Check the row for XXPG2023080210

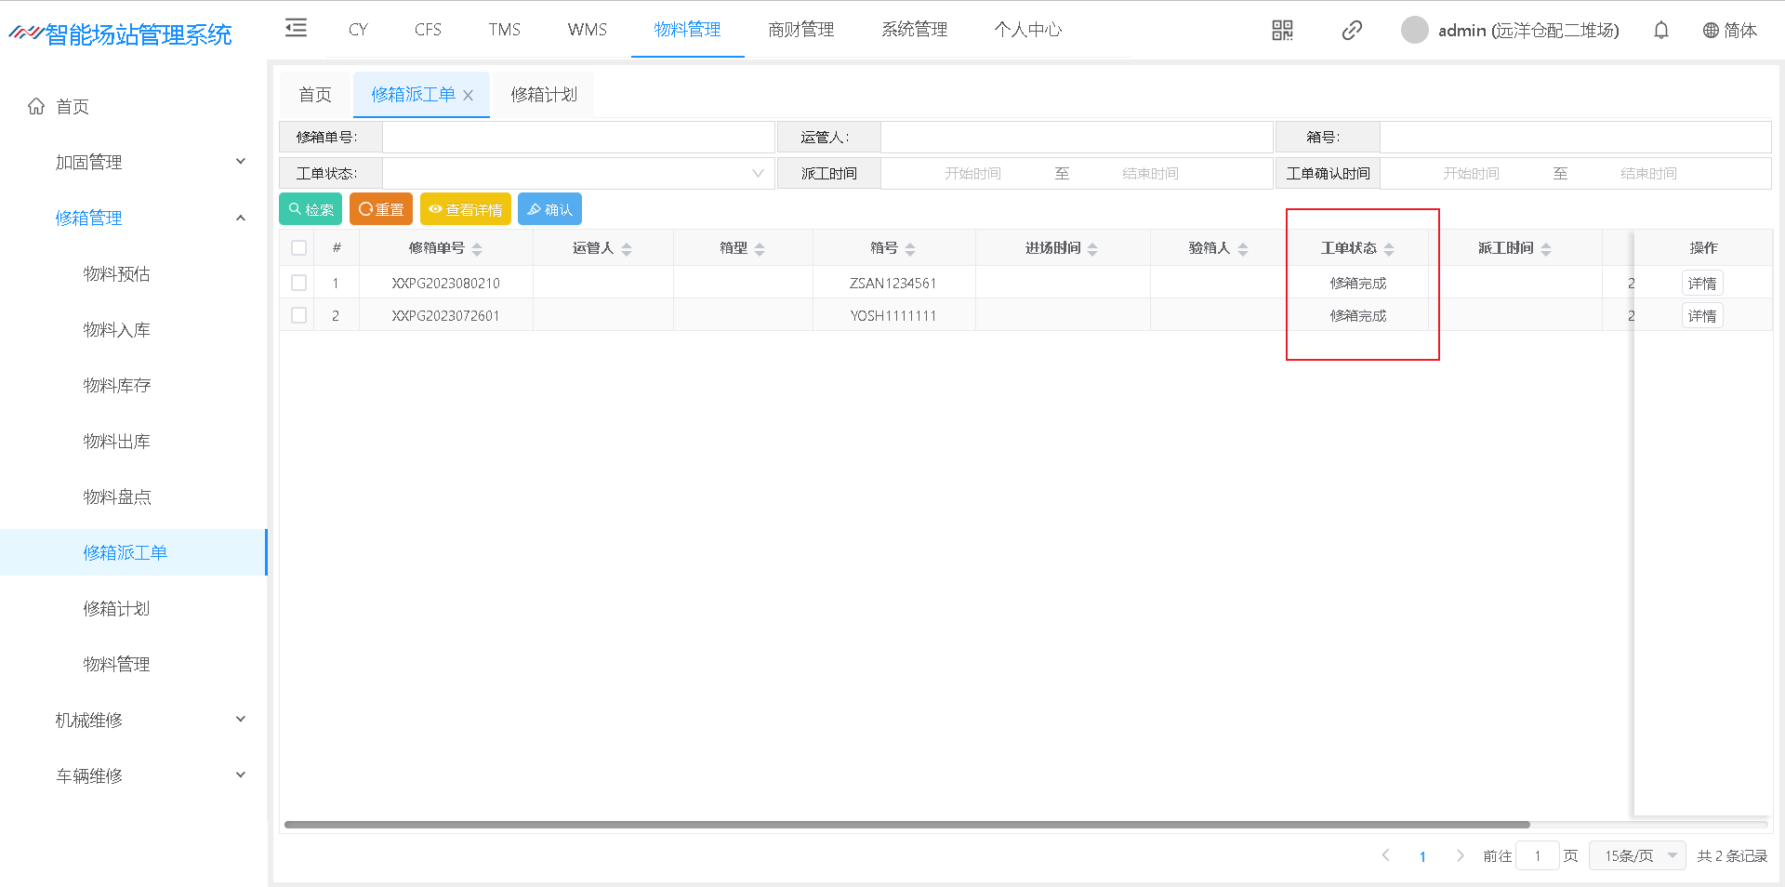pos(298,283)
